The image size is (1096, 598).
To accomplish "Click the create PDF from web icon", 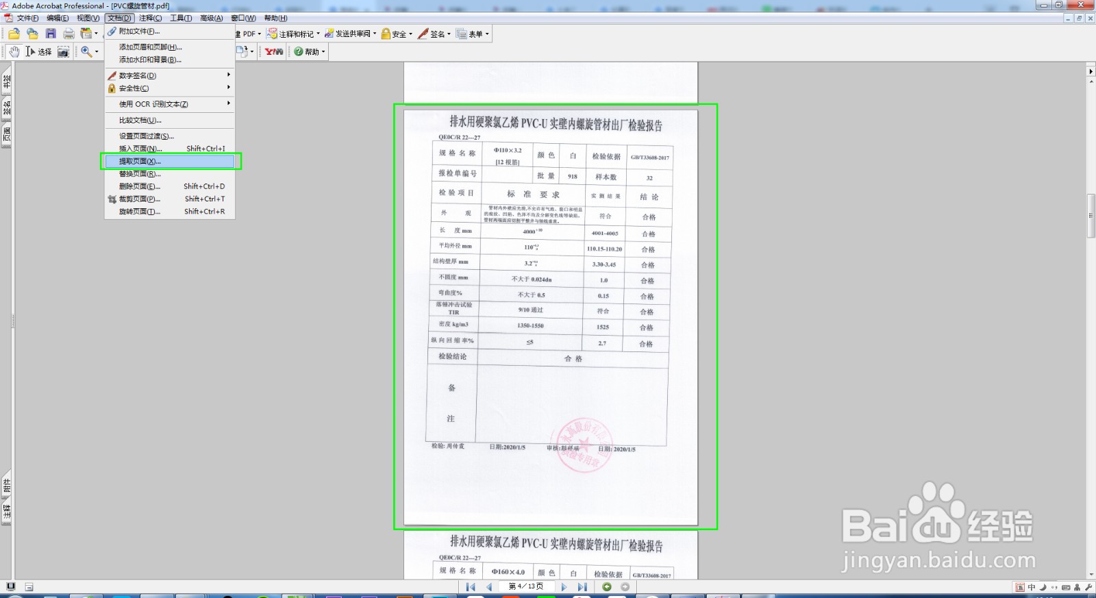I will tap(32, 34).
